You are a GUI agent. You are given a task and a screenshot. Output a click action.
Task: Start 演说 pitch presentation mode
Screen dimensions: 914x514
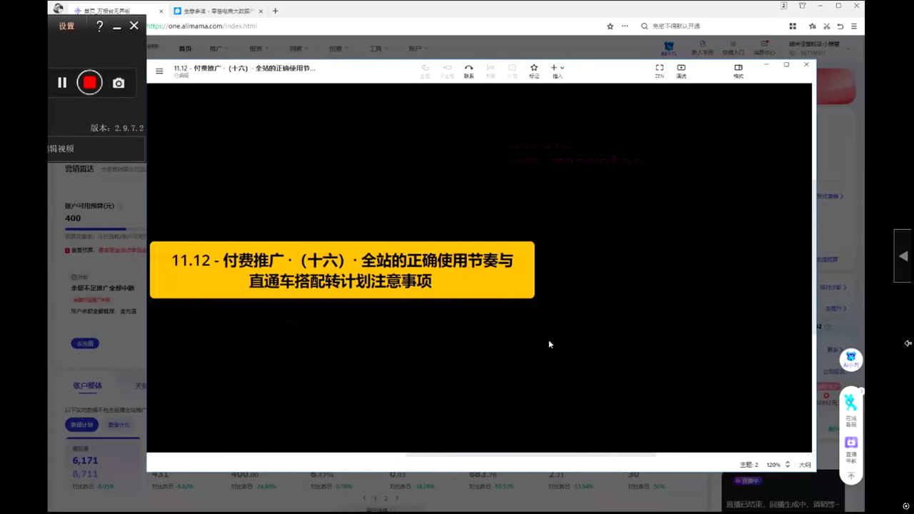[681, 71]
